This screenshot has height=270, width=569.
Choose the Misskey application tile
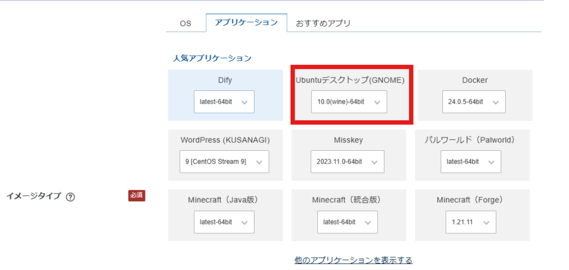(349, 140)
